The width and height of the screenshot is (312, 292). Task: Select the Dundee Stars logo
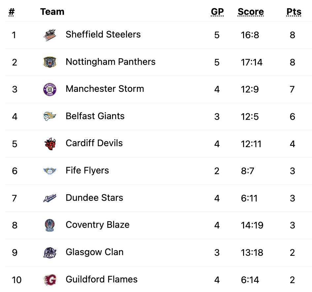coord(50,198)
